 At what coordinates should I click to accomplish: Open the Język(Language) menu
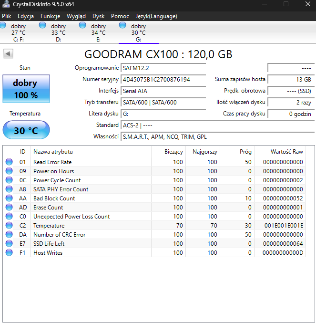156,16
